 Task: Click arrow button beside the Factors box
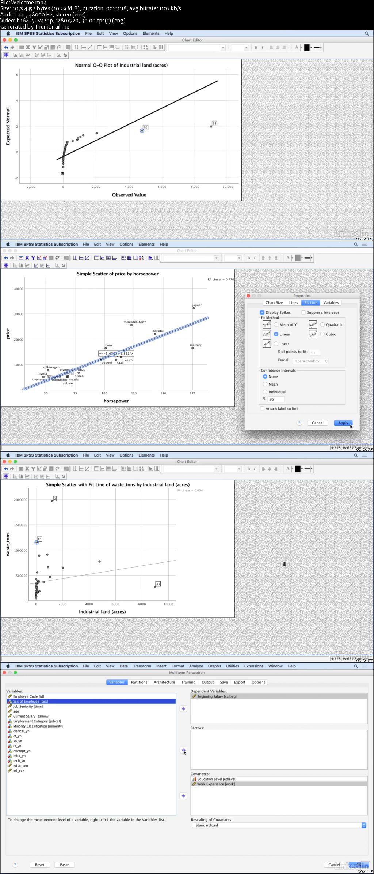pos(183,750)
